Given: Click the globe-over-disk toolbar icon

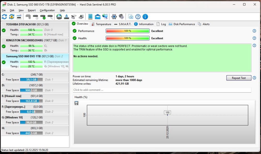Looking at the screenshot, I should coord(59,17).
